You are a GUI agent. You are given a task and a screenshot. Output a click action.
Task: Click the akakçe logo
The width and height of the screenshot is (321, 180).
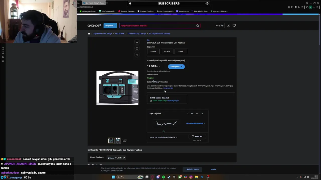point(94,25)
